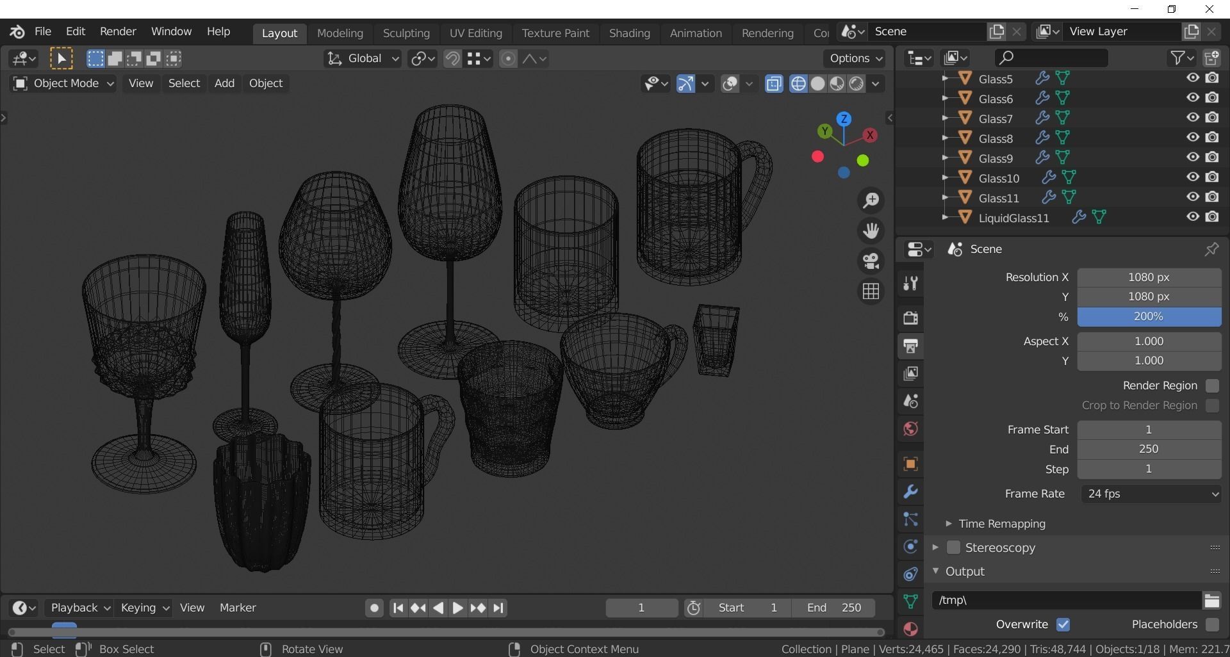Enable the Placeholders checkbox

point(1212,624)
